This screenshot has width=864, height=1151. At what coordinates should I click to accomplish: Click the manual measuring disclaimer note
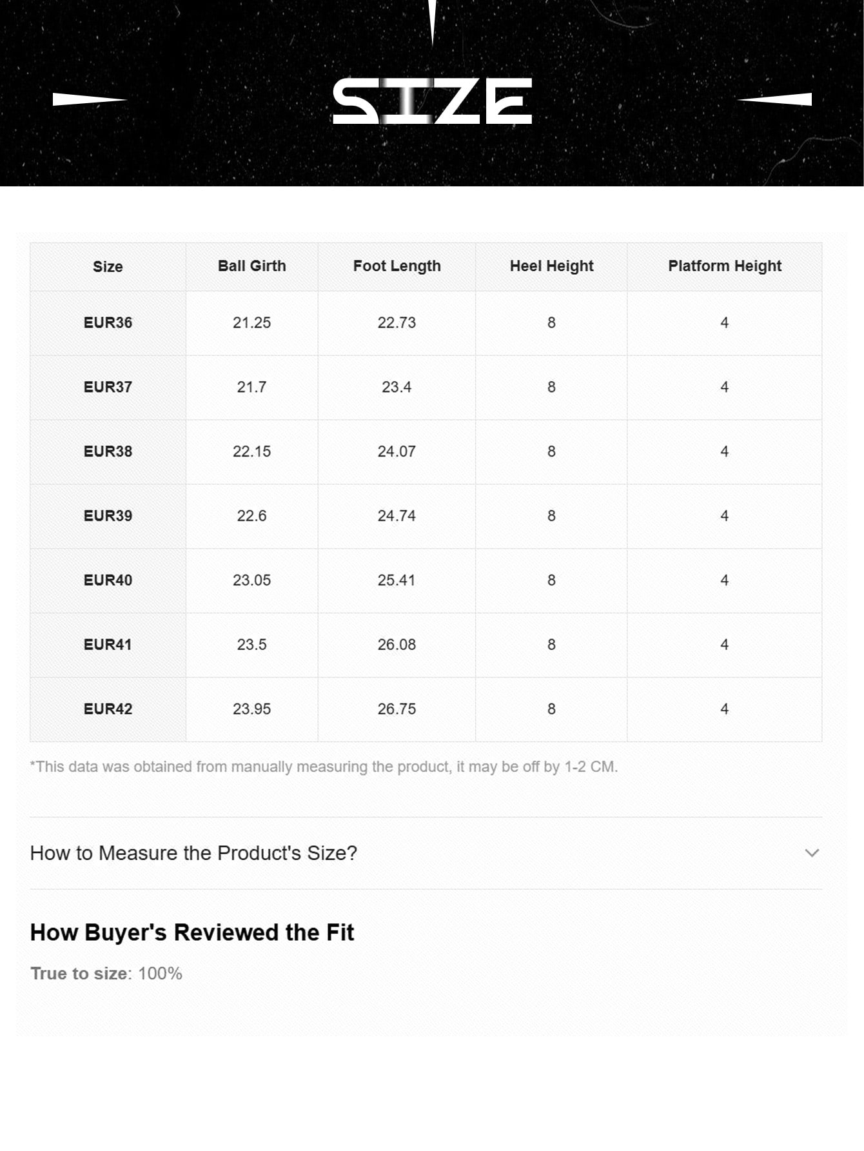coord(324,767)
